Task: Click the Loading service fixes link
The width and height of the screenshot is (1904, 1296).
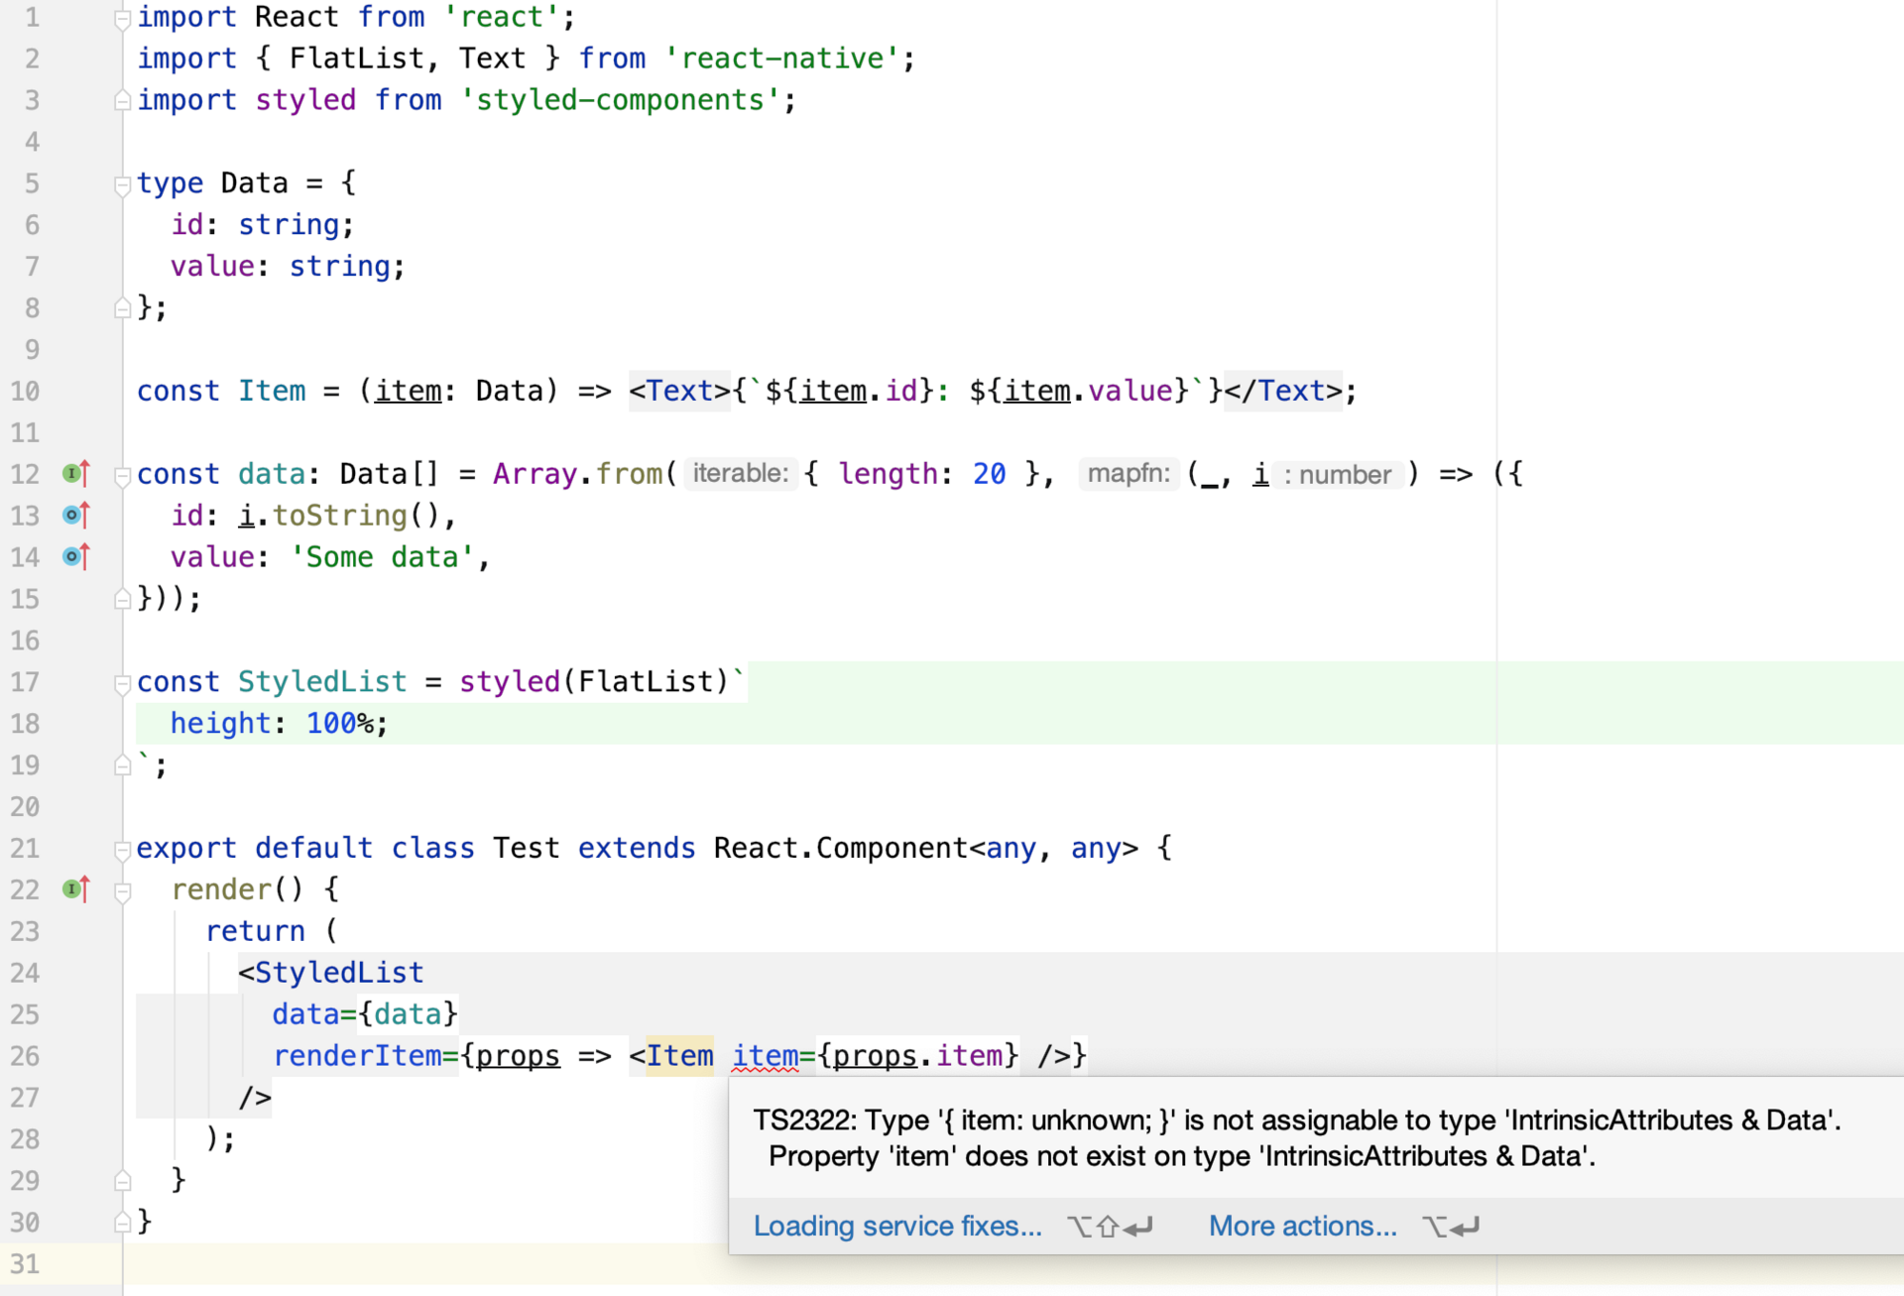Action: (x=897, y=1227)
